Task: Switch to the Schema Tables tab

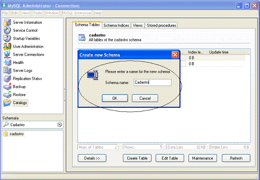Action: click(x=87, y=25)
